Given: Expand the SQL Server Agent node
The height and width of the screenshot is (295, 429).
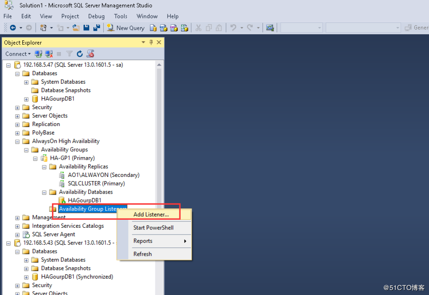Looking at the screenshot, I should [x=17, y=235].
